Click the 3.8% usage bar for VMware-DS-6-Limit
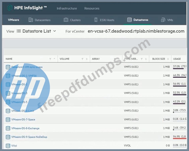This screenshot has height=151, width=189. coord(179,112)
